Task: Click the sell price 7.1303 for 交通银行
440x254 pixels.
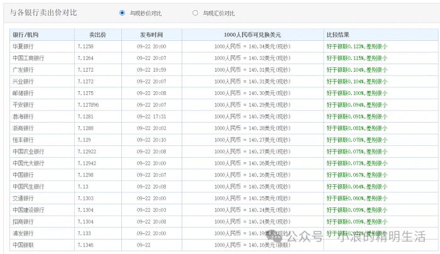Action: click(x=85, y=199)
